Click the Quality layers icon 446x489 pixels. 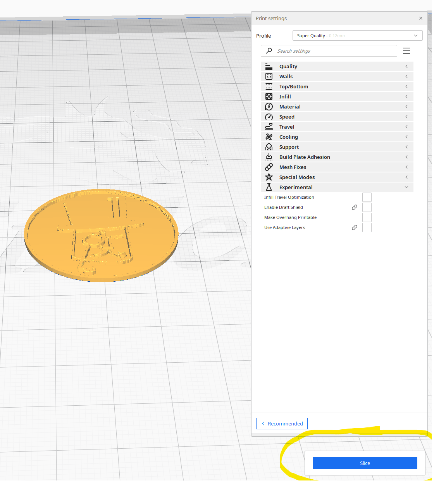pos(269,66)
